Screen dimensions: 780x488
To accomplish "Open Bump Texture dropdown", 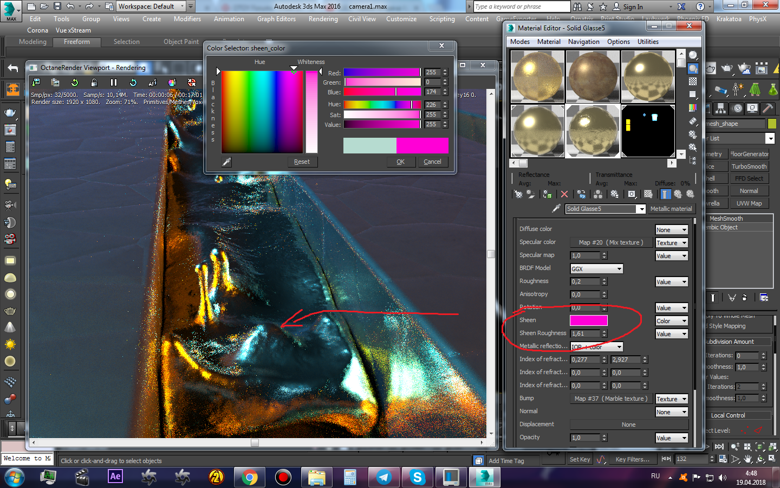I will 671,399.
